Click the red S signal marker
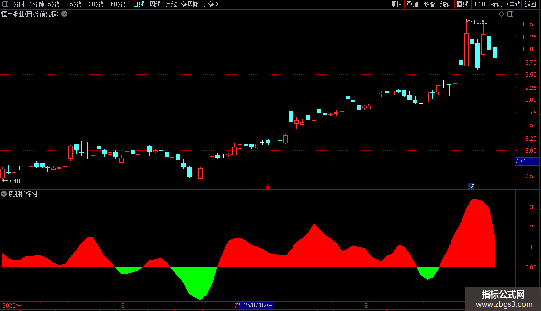This screenshot has height=311, width=541. pyautogui.click(x=268, y=187)
